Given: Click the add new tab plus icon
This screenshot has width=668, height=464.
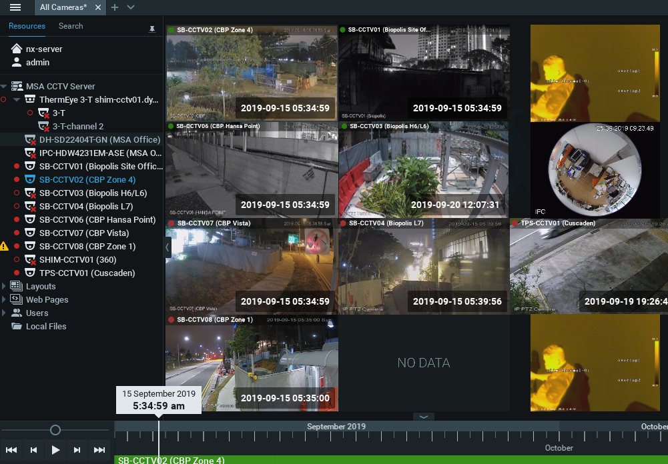Looking at the screenshot, I should coord(115,7).
